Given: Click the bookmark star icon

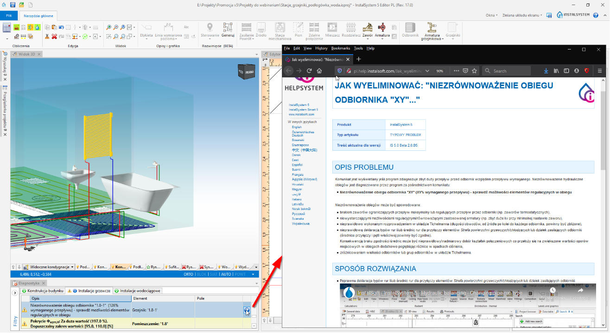Looking at the screenshot, I should point(474,71).
